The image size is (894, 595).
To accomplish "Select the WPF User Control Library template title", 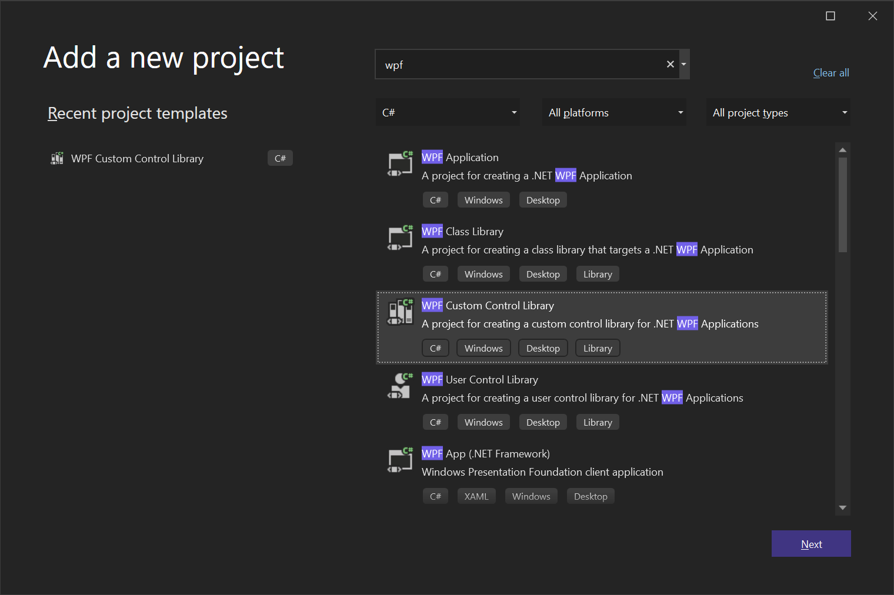I will pos(480,379).
